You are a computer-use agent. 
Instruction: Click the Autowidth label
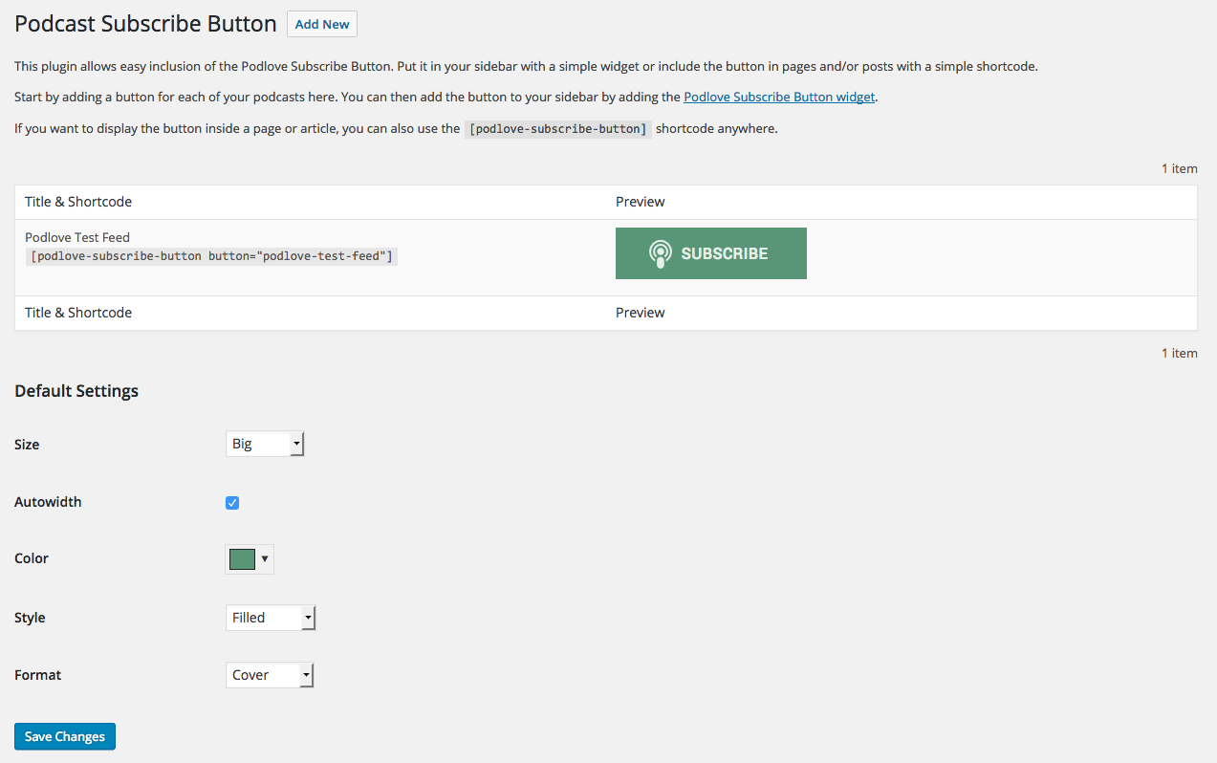coord(48,502)
